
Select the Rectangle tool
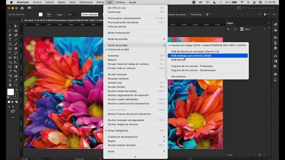pyautogui.click(x=10, y=44)
